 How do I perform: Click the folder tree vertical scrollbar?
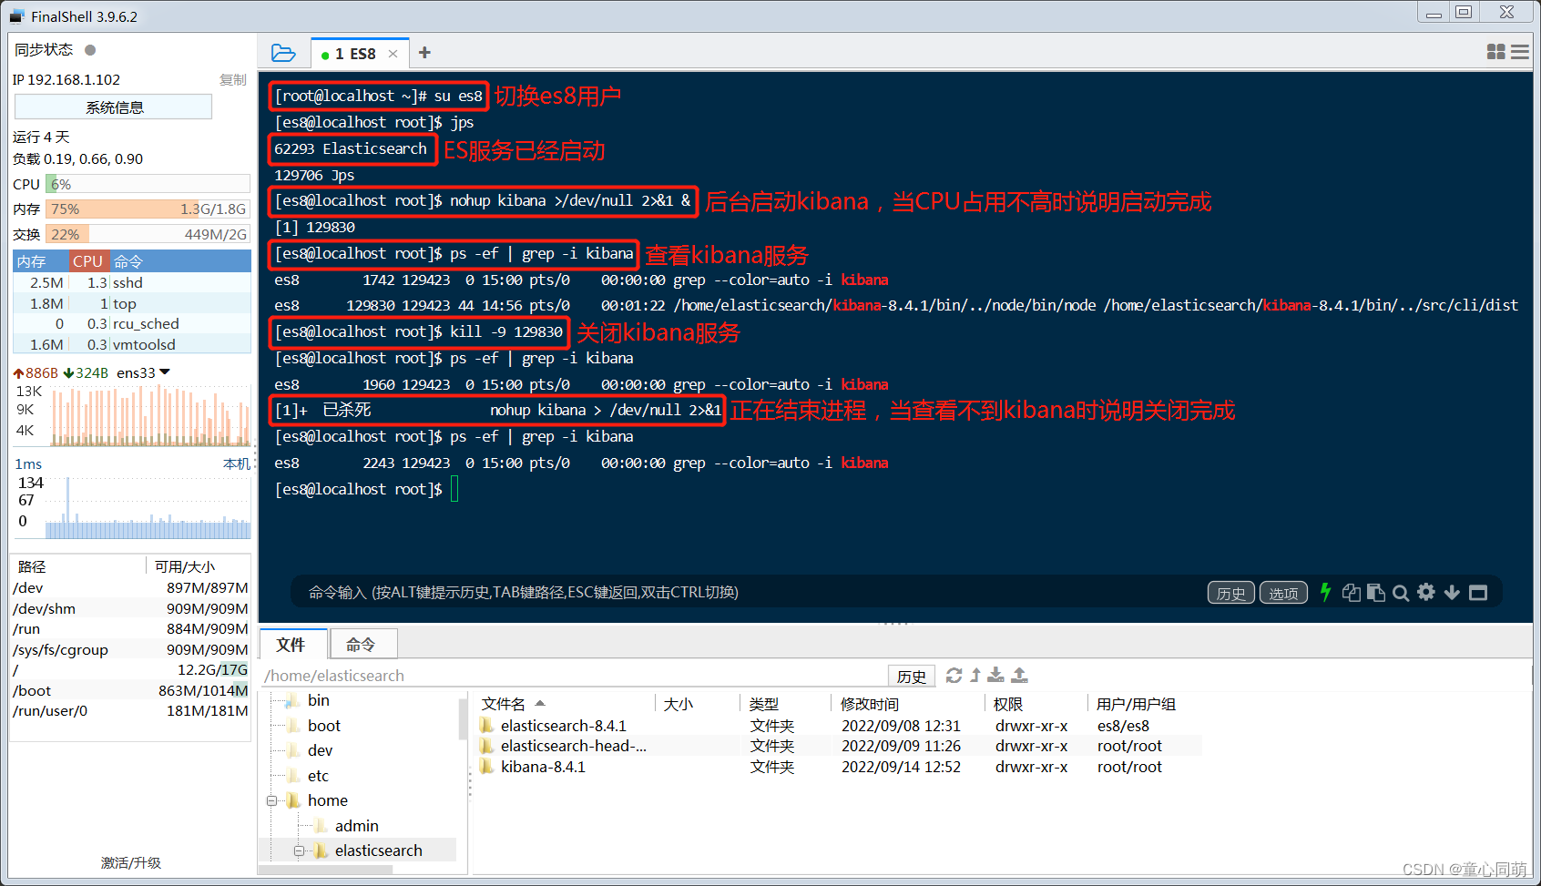(x=463, y=719)
